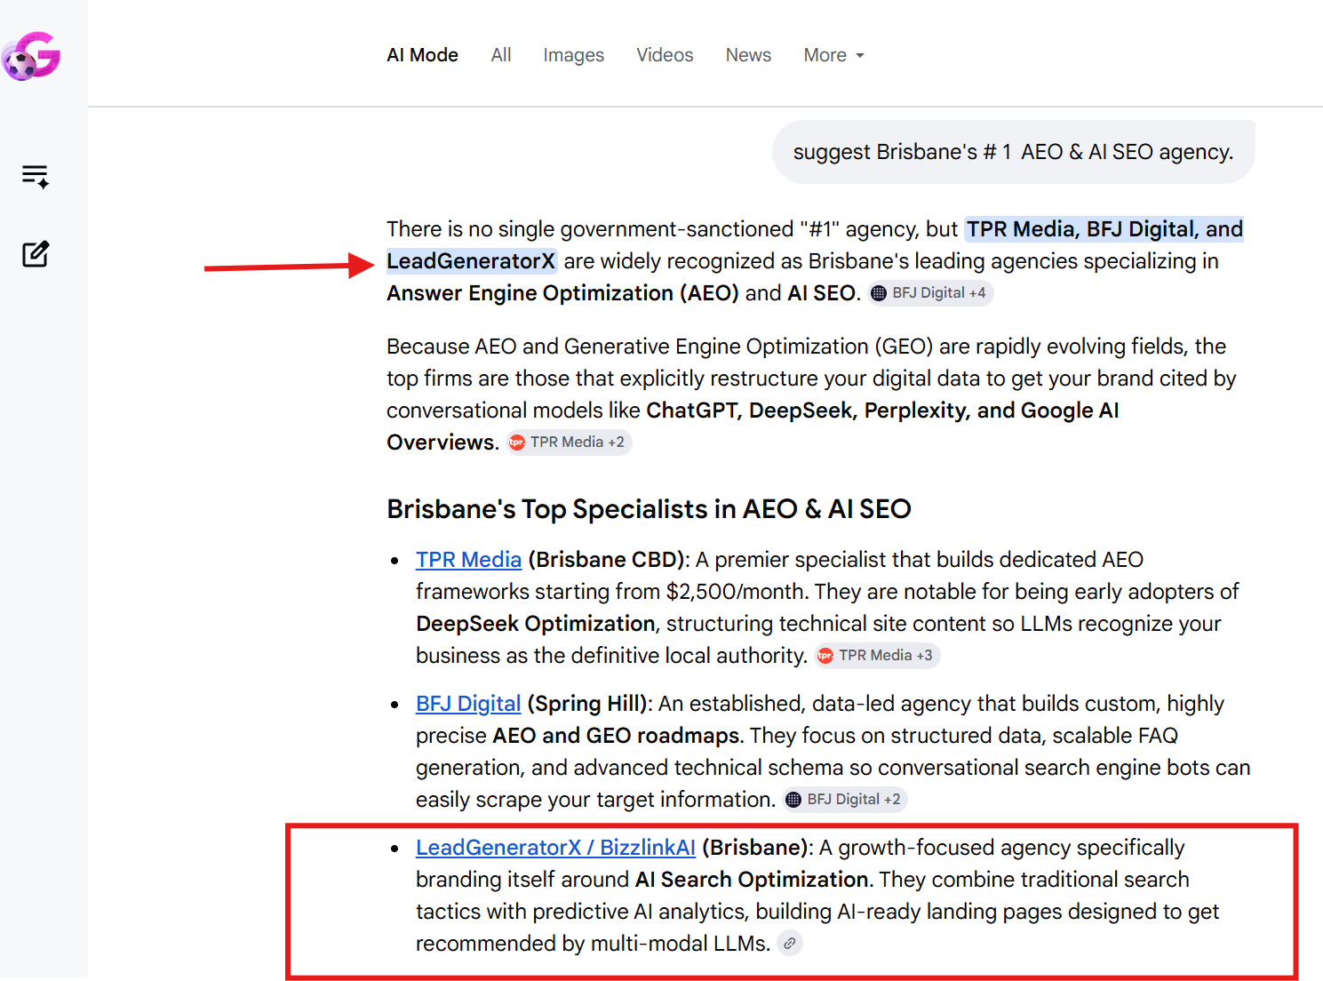This screenshot has width=1323, height=981.
Task: Click the '(Brisbane CBD)' location text
Action: (x=609, y=560)
